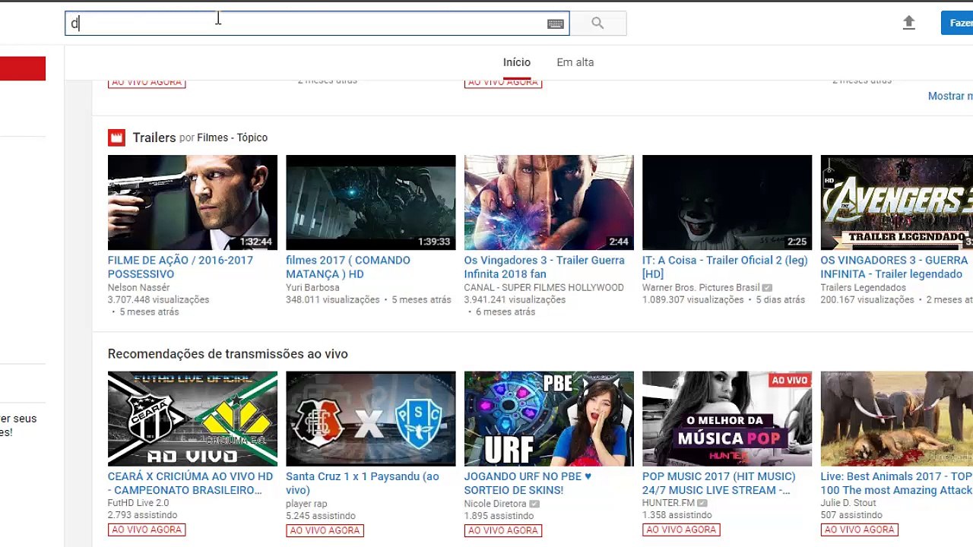Click AO VIVO AGORA badge under Julie D. Stout
973x547 pixels.
860,530
